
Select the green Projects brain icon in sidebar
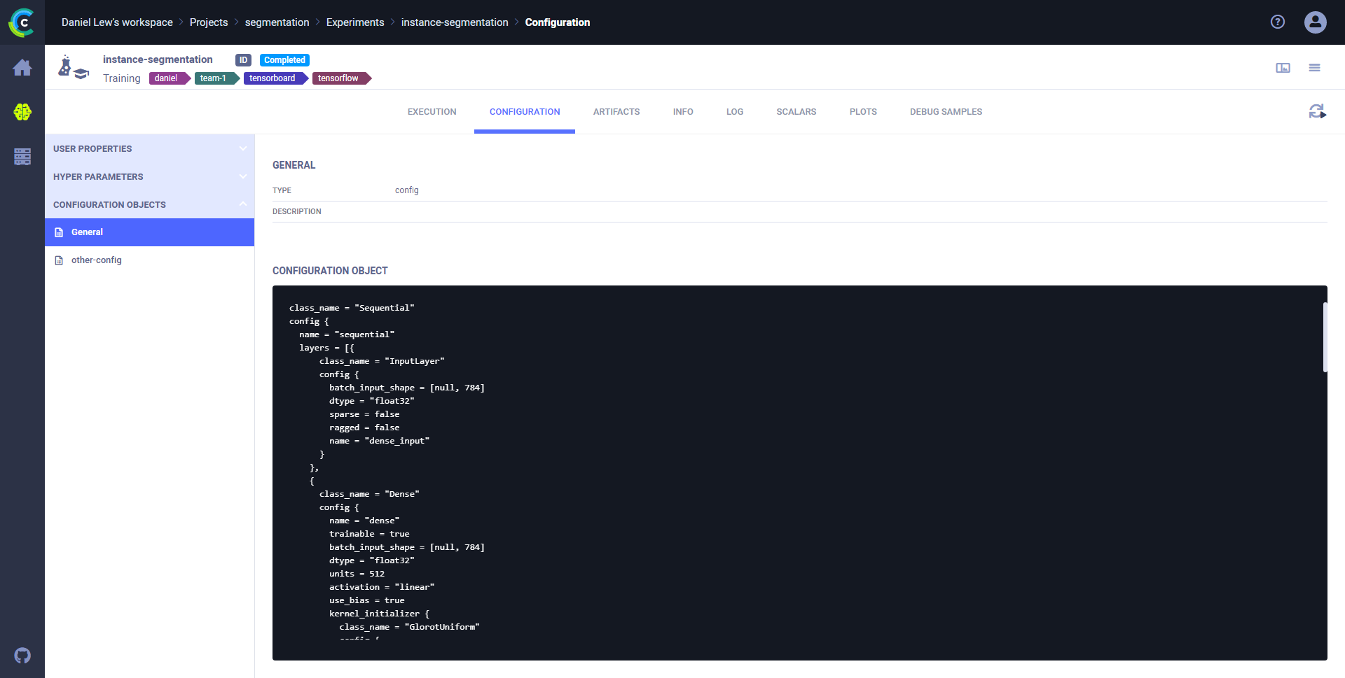22,112
